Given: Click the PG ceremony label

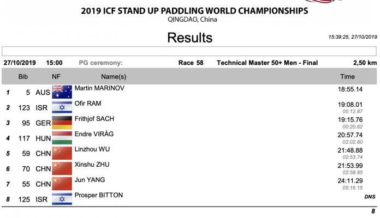Looking at the screenshot, I should pos(101,63).
